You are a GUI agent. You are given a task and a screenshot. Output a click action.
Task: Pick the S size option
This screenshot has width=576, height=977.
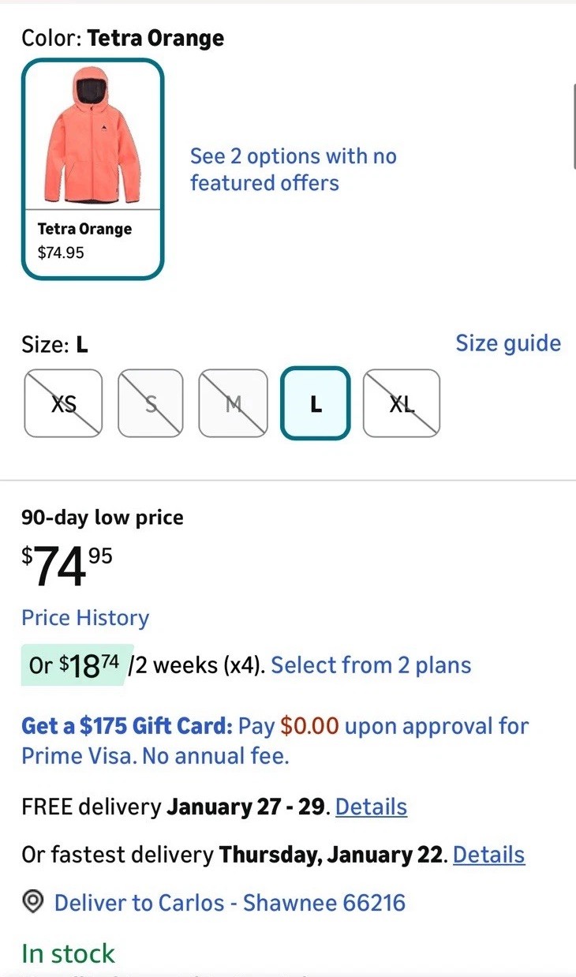pyautogui.click(x=151, y=403)
